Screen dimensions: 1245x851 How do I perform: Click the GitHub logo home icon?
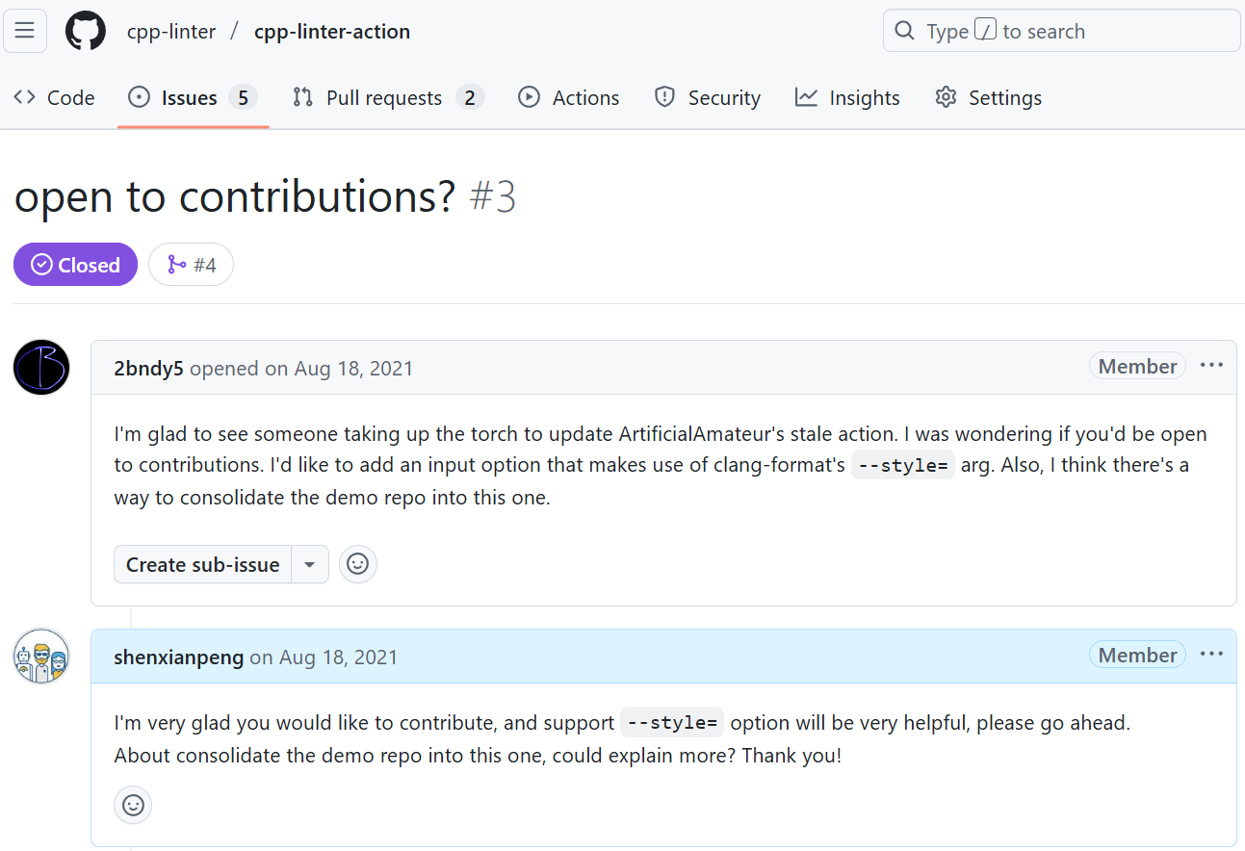(85, 31)
